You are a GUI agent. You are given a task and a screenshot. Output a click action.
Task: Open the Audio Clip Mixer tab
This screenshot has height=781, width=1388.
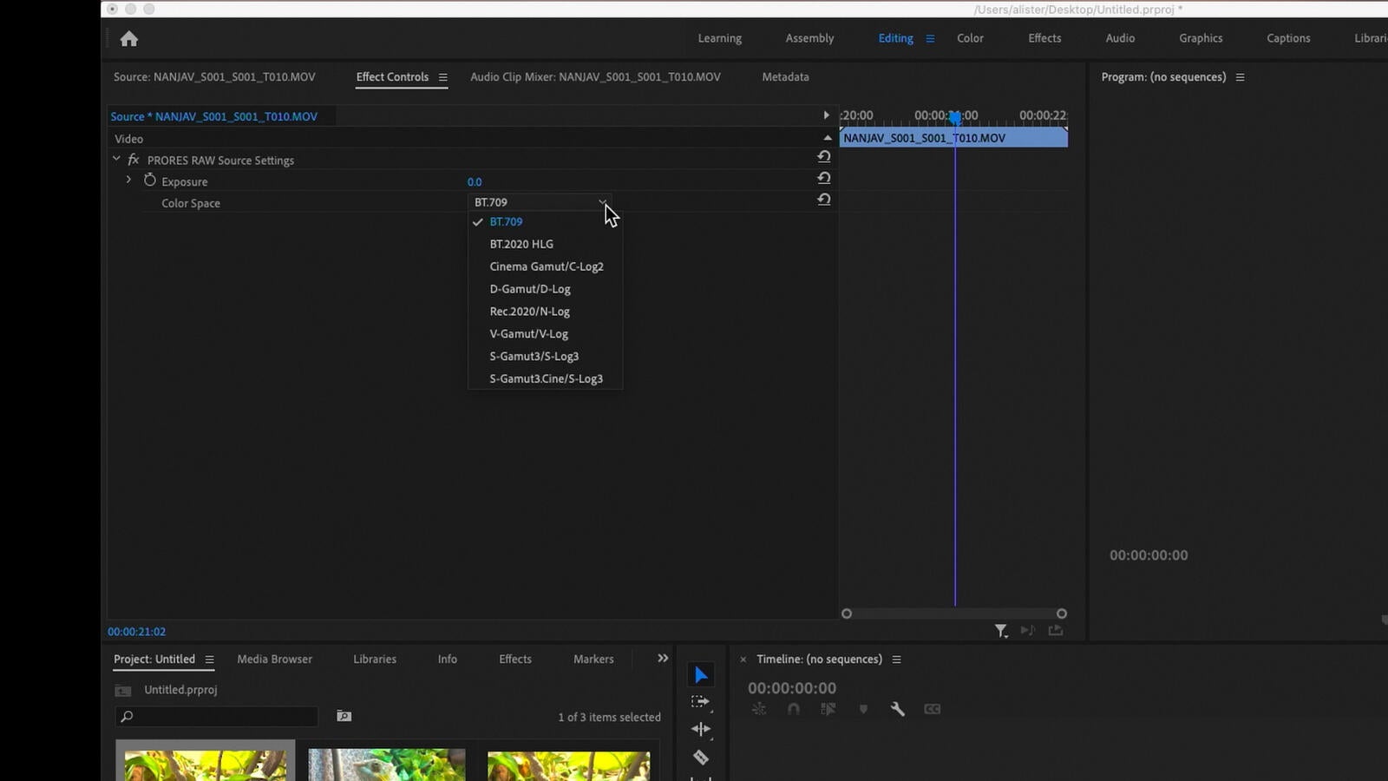coord(595,77)
